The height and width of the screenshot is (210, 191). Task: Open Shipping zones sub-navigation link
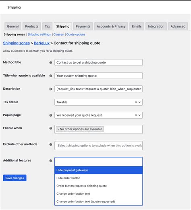14,34
